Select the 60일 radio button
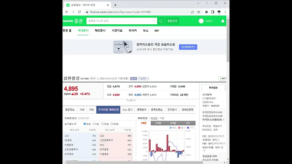 (112, 124)
